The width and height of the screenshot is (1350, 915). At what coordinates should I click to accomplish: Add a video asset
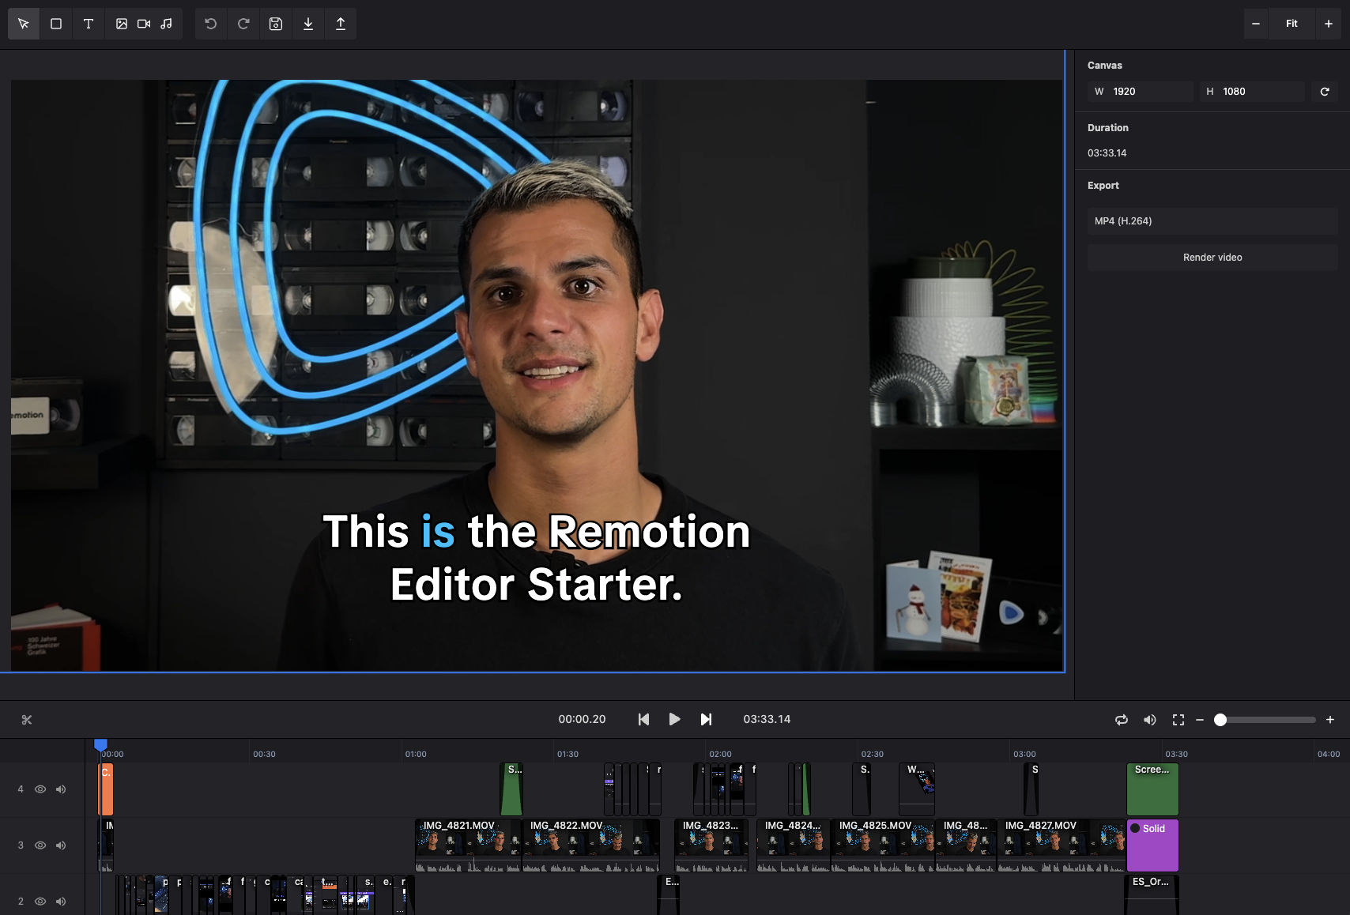point(144,24)
